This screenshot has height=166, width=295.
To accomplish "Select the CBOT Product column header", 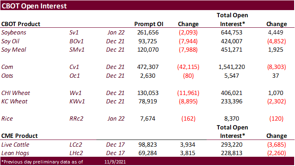I will pyautogui.click(x=21, y=24).
